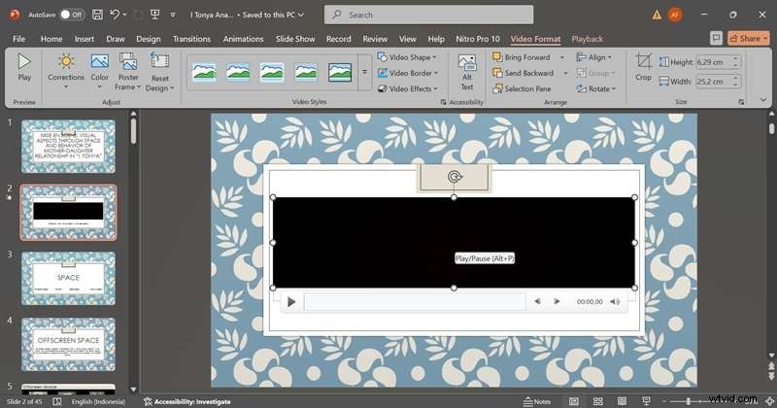
Task: Start Slide Show from status bar
Action: pyautogui.click(x=646, y=401)
